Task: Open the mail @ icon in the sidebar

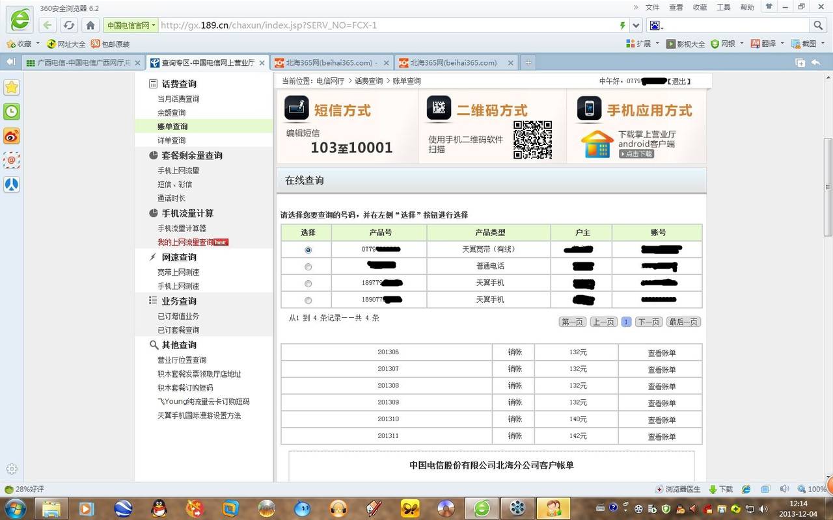Action: pyautogui.click(x=12, y=160)
